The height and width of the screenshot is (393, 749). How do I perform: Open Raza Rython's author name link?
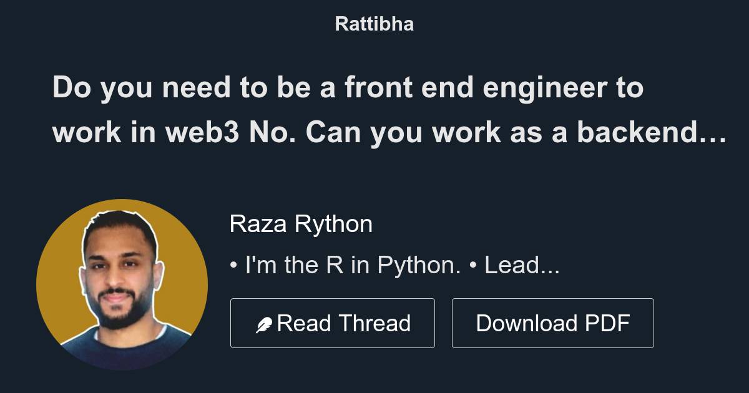coord(301,223)
